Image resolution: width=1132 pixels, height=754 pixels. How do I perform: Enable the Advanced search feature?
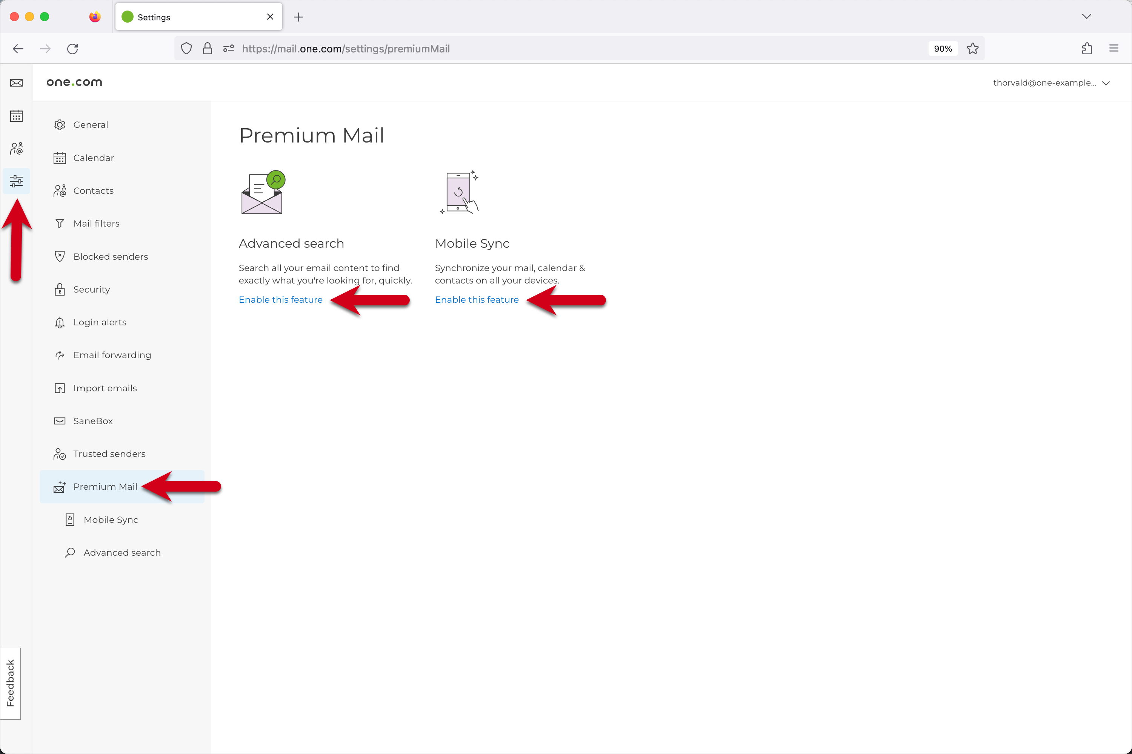pyautogui.click(x=281, y=300)
